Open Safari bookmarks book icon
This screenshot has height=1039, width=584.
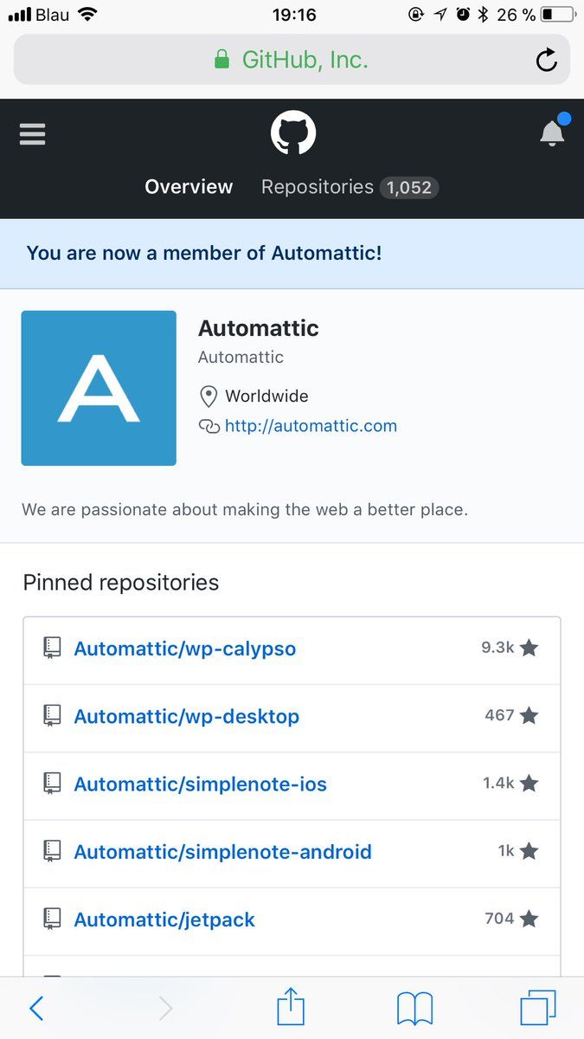[x=414, y=1008]
